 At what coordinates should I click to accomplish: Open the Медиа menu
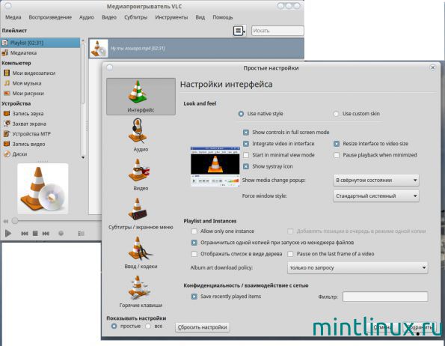click(x=13, y=17)
